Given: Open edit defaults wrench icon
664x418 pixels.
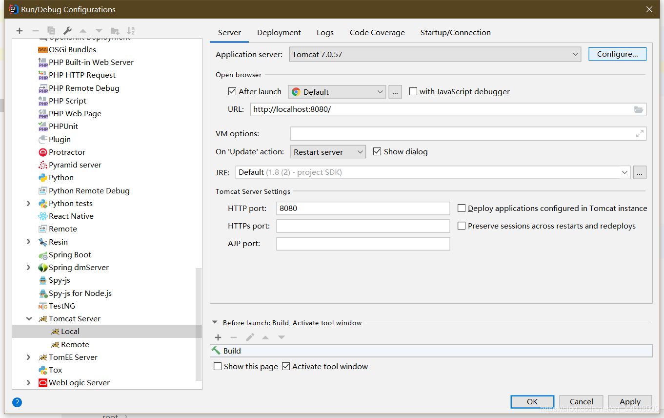Looking at the screenshot, I should click(x=67, y=31).
